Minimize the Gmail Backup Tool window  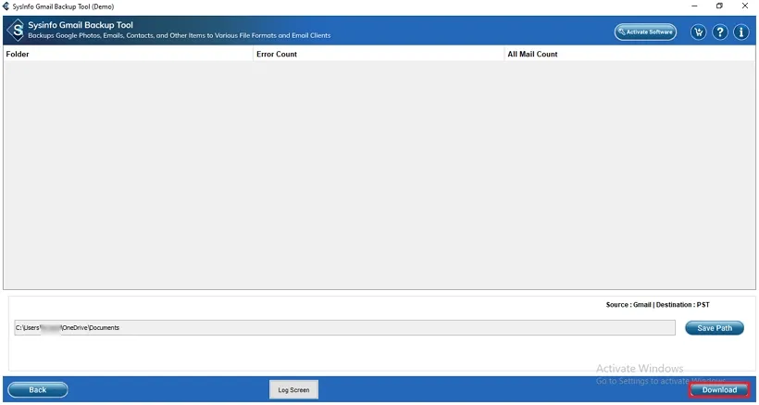click(695, 6)
